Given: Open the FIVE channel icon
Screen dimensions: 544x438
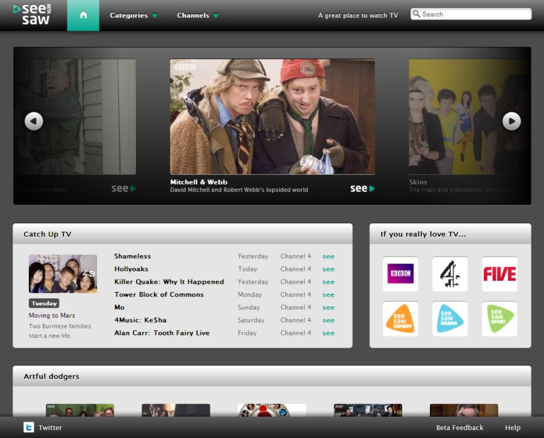Looking at the screenshot, I should click(498, 274).
